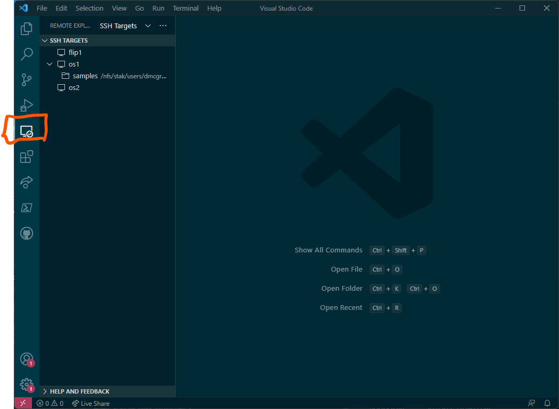The width and height of the screenshot is (559, 409).
Task: Open the Extensions view
Action: coord(27,157)
